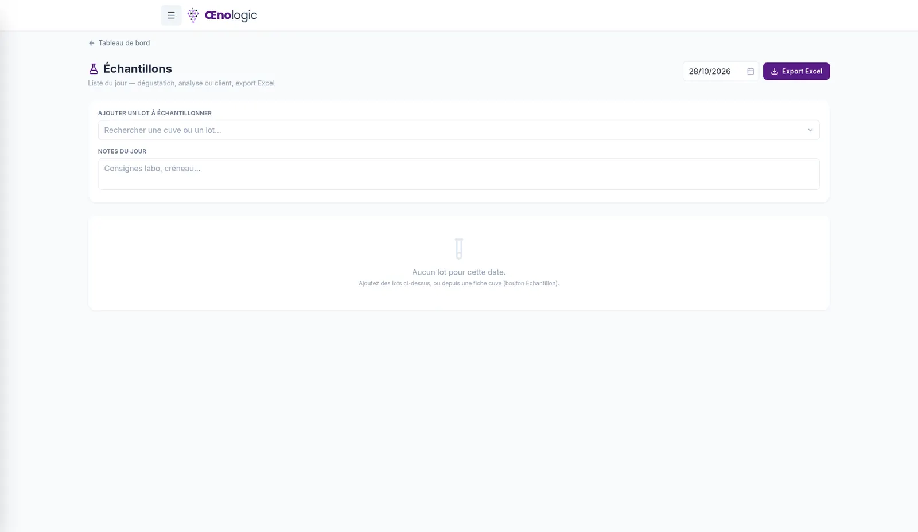Click the 'Aucun lot pour cette date.' text
The height and width of the screenshot is (532, 918).
(x=459, y=272)
